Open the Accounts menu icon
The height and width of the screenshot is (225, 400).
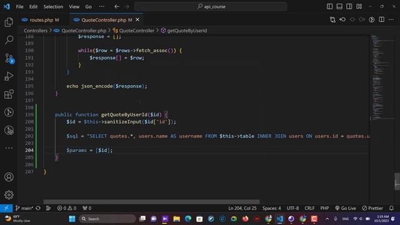click(x=9, y=177)
